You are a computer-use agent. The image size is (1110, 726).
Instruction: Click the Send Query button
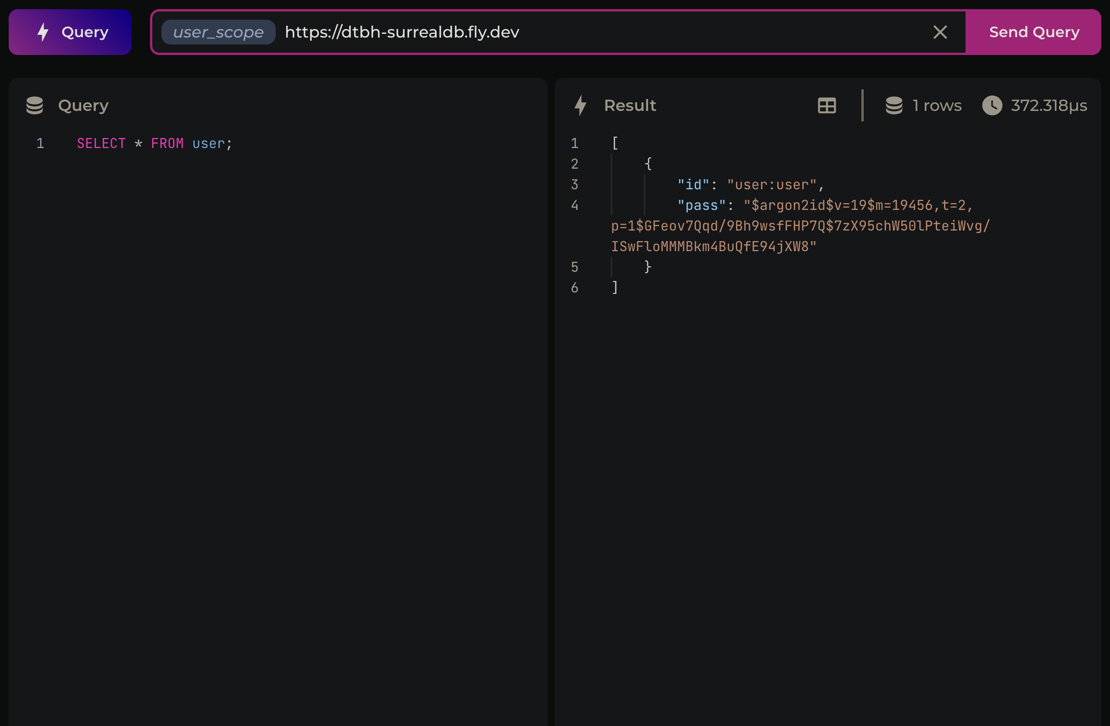(1033, 32)
